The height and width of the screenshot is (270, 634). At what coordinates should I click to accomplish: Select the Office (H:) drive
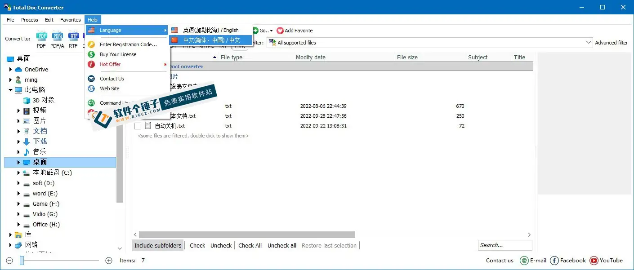(x=46, y=225)
